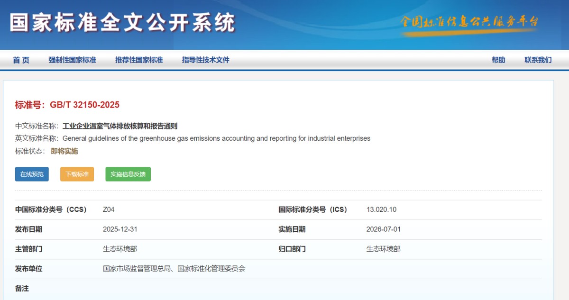Click the 即将实施 status label

coord(64,151)
